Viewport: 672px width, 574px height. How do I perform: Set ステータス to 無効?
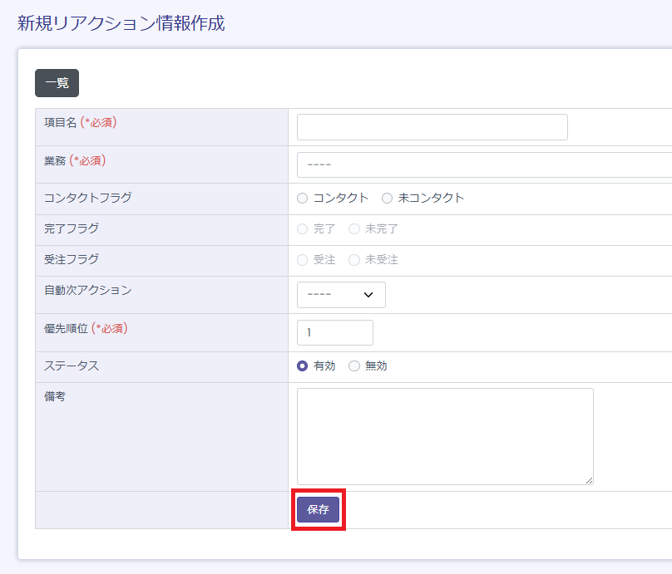tap(354, 366)
